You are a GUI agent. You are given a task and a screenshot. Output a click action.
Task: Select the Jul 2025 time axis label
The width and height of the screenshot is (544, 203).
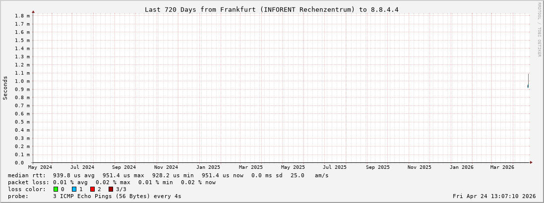coord(335,167)
